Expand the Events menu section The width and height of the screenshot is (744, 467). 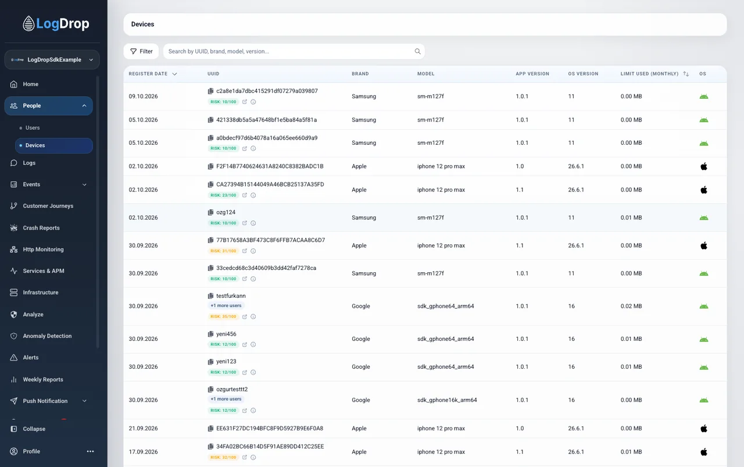pyautogui.click(x=84, y=184)
